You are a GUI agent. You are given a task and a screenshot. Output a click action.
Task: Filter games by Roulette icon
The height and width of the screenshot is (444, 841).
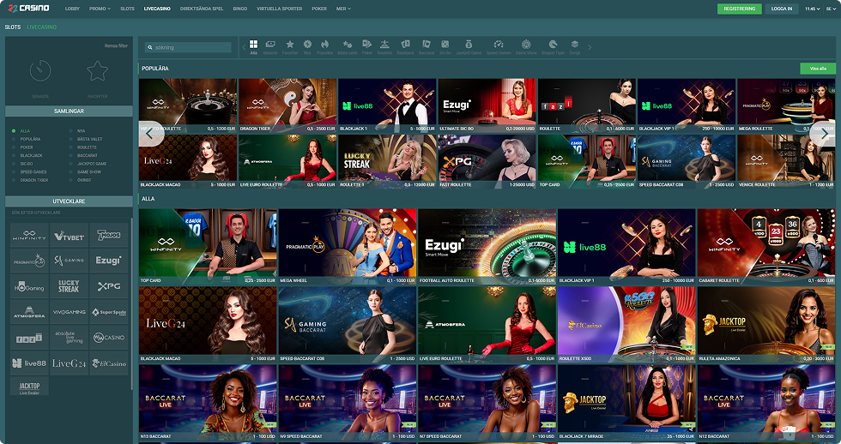(x=384, y=45)
